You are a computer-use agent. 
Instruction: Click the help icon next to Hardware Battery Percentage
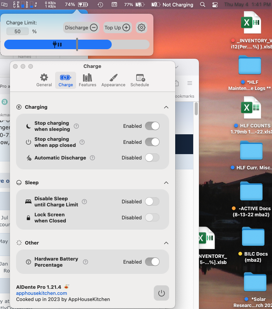(x=85, y=262)
